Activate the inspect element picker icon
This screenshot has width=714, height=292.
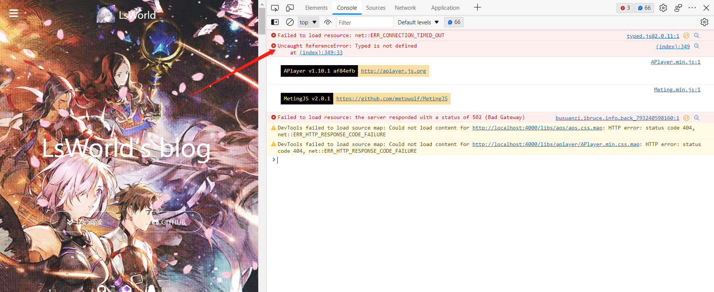click(275, 8)
